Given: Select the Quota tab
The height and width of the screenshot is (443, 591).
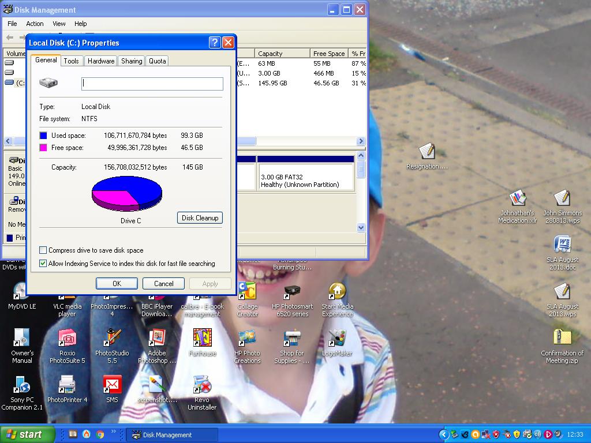Looking at the screenshot, I should (157, 61).
